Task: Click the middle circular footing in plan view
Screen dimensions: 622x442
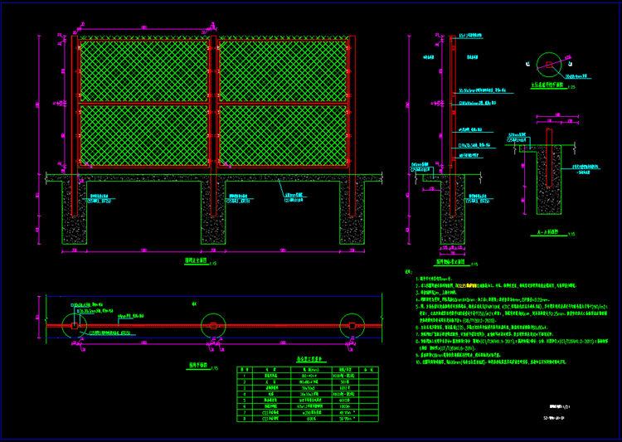Action: (x=213, y=325)
